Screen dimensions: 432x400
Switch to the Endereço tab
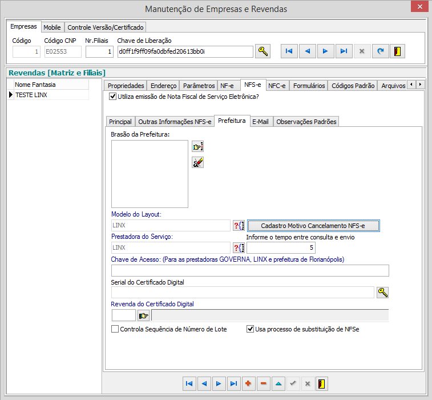(163, 85)
